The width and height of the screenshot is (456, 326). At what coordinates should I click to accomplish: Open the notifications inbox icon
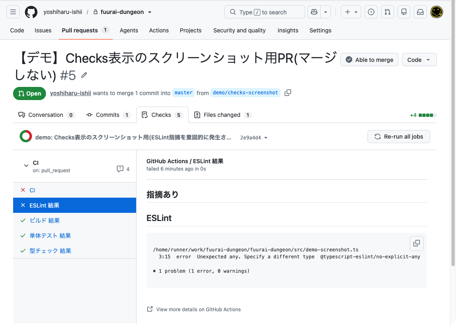pos(420,12)
